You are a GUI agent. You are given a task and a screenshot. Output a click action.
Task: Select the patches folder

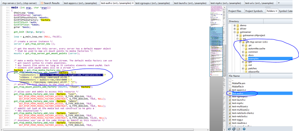252,68
